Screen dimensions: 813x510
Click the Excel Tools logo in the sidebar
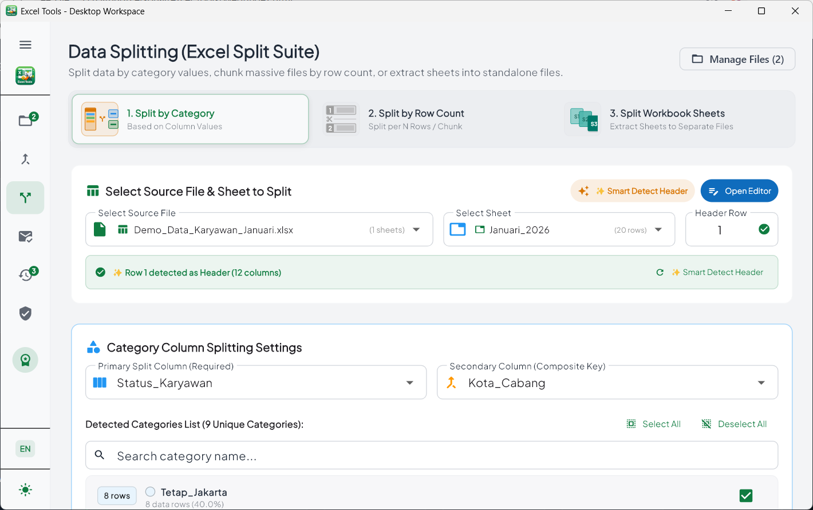click(25, 75)
